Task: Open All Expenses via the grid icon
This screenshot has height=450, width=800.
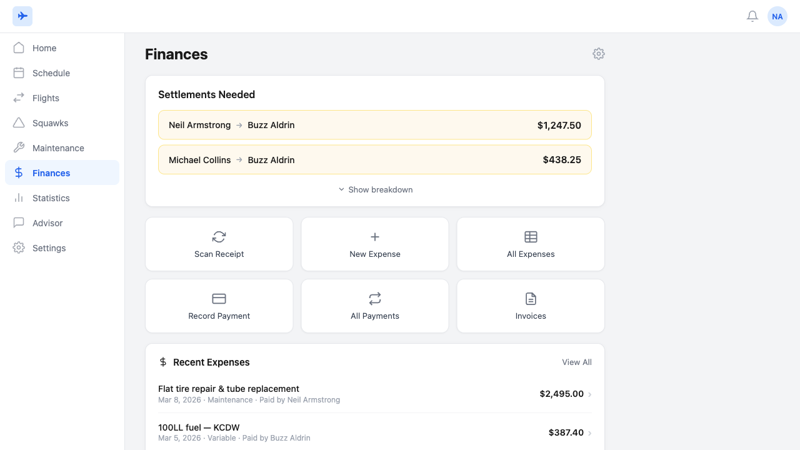Action: 531,237
